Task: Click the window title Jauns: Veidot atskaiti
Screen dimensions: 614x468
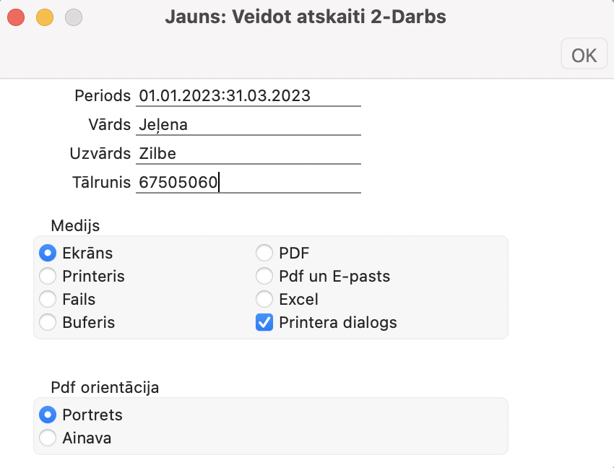Action: pos(306,16)
